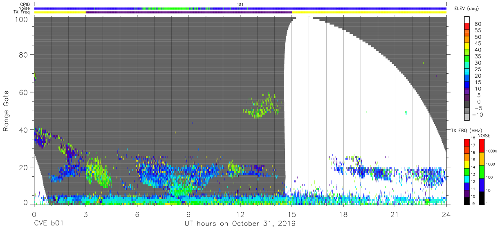Click the '60' tick on Range Gate axis
This screenshot has height=232, width=502.
24,92
